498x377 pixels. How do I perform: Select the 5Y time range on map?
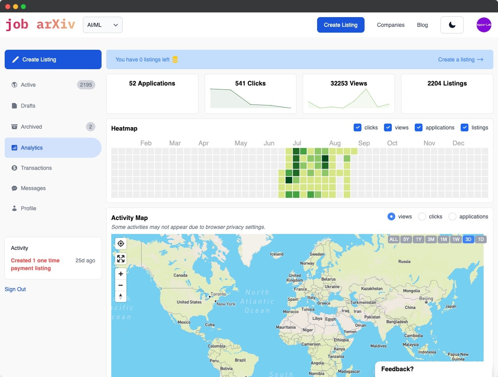click(406, 239)
